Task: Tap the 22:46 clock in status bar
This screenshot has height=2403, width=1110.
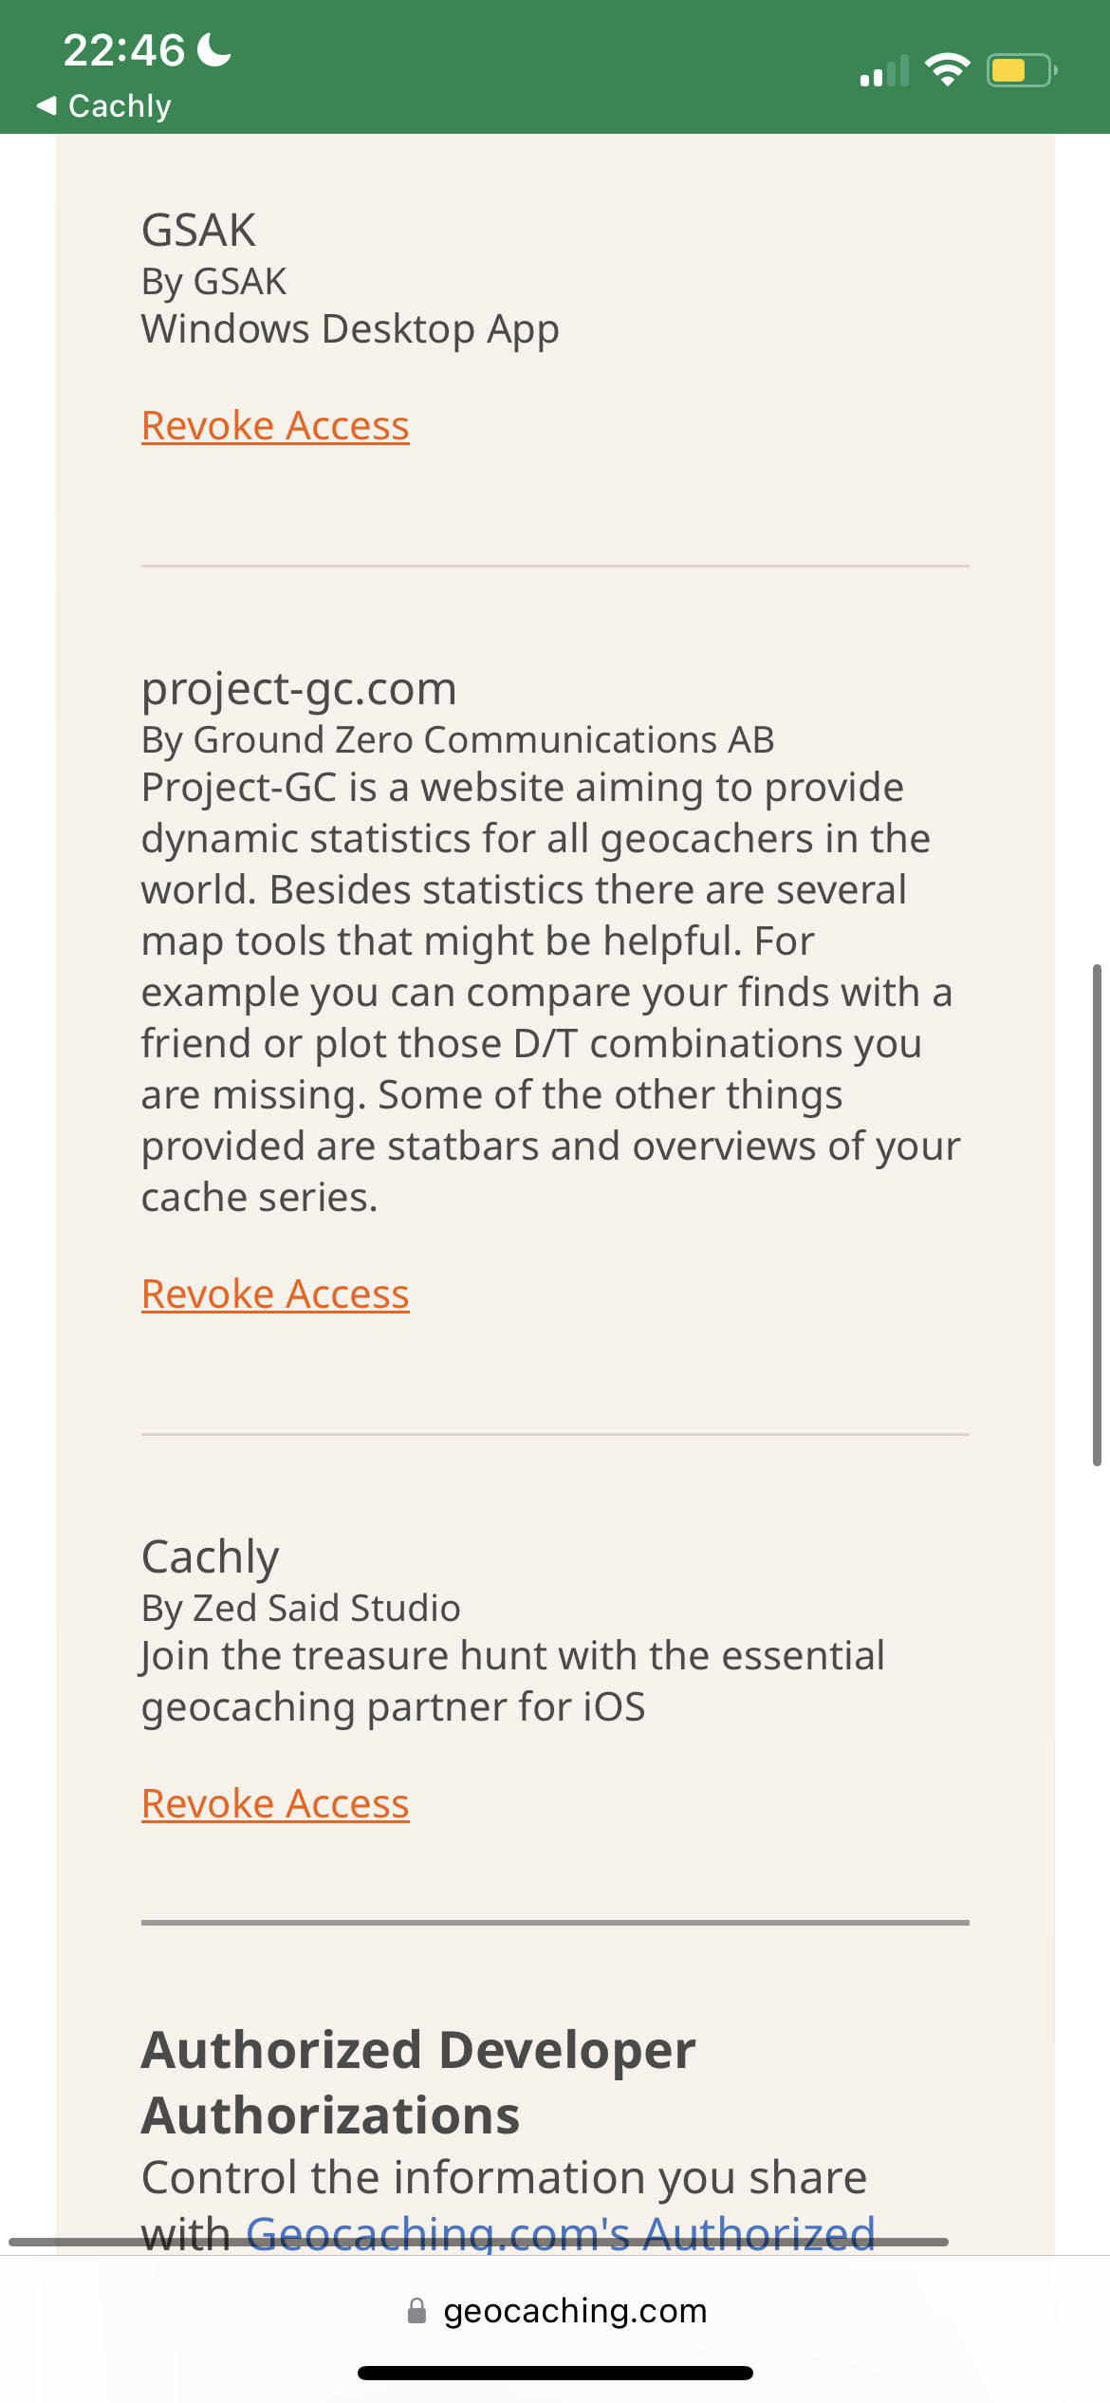Action: click(123, 49)
